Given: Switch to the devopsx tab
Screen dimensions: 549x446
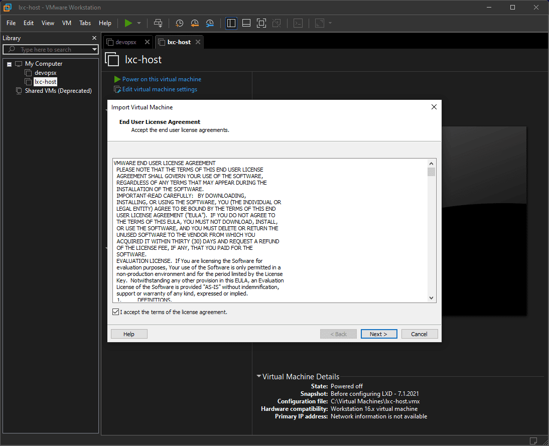Looking at the screenshot, I should pyautogui.click(x=125, y=42).
